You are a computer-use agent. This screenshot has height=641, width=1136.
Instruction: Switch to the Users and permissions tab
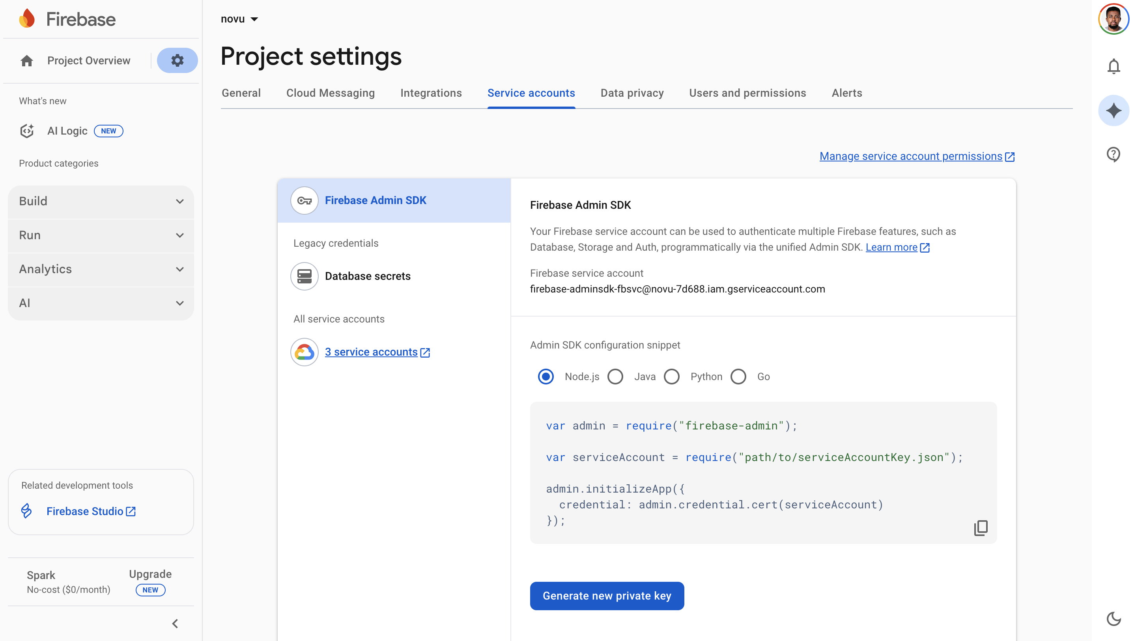[x=747, y=93]
